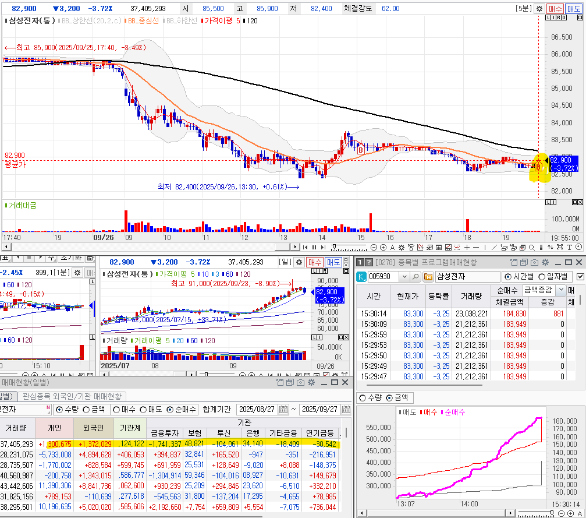
Task: Toggle checkbox next to 일자별 option
Action: 580,277
